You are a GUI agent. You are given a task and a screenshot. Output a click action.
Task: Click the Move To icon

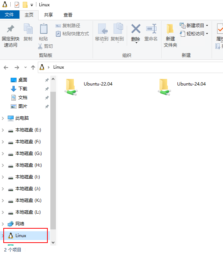coord(102,29)
